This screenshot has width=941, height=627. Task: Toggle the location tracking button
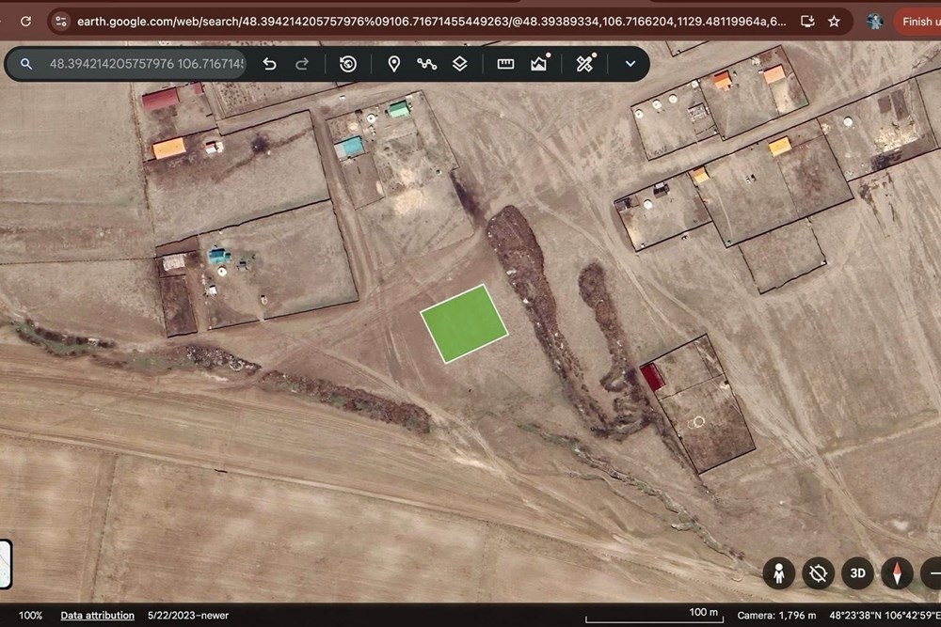(x=818, y=573)
